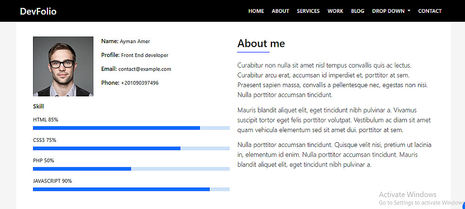Image resolution: width=465 pixels, height=209 pixels.
Task: Go to the About menu item
Action: coord(280,11)
